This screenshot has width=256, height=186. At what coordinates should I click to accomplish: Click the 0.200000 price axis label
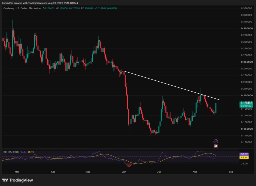point(247,95)
